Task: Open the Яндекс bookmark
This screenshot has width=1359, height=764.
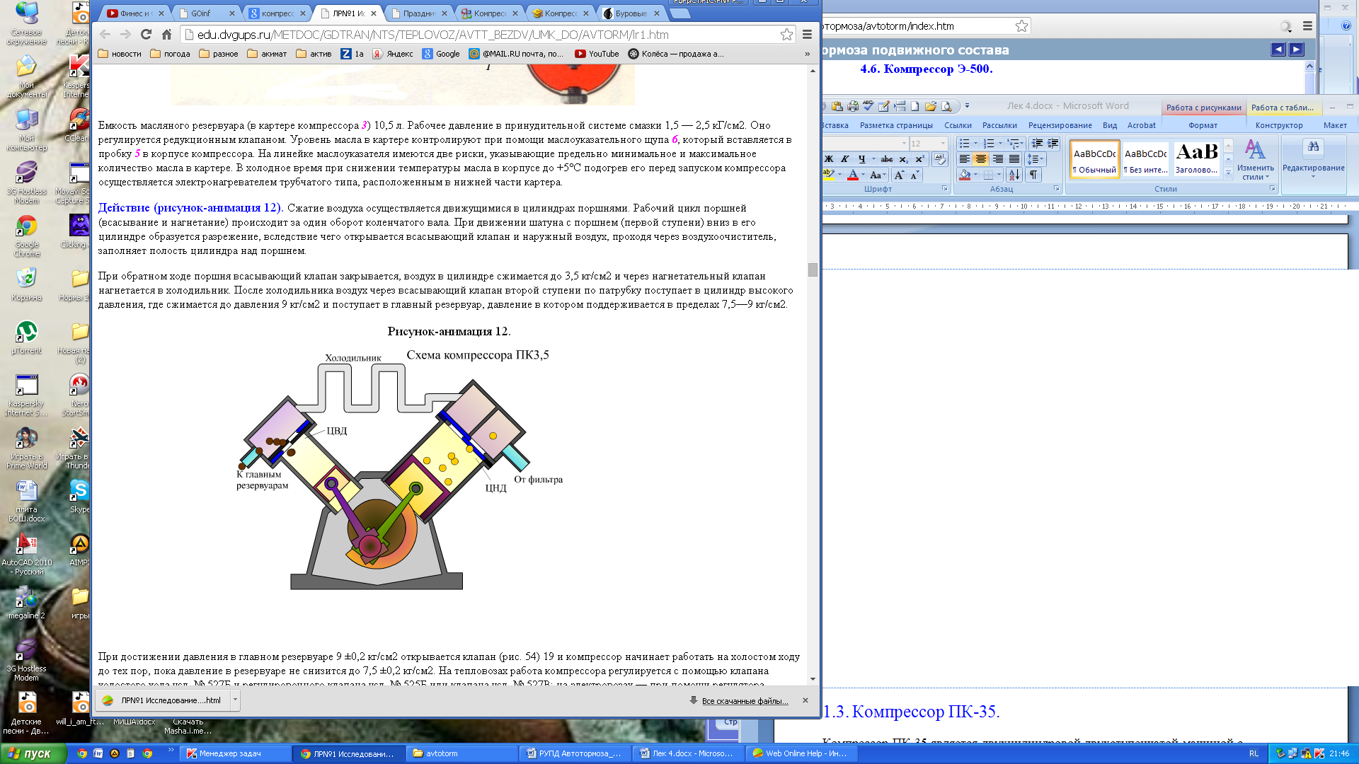Action: 393,54
